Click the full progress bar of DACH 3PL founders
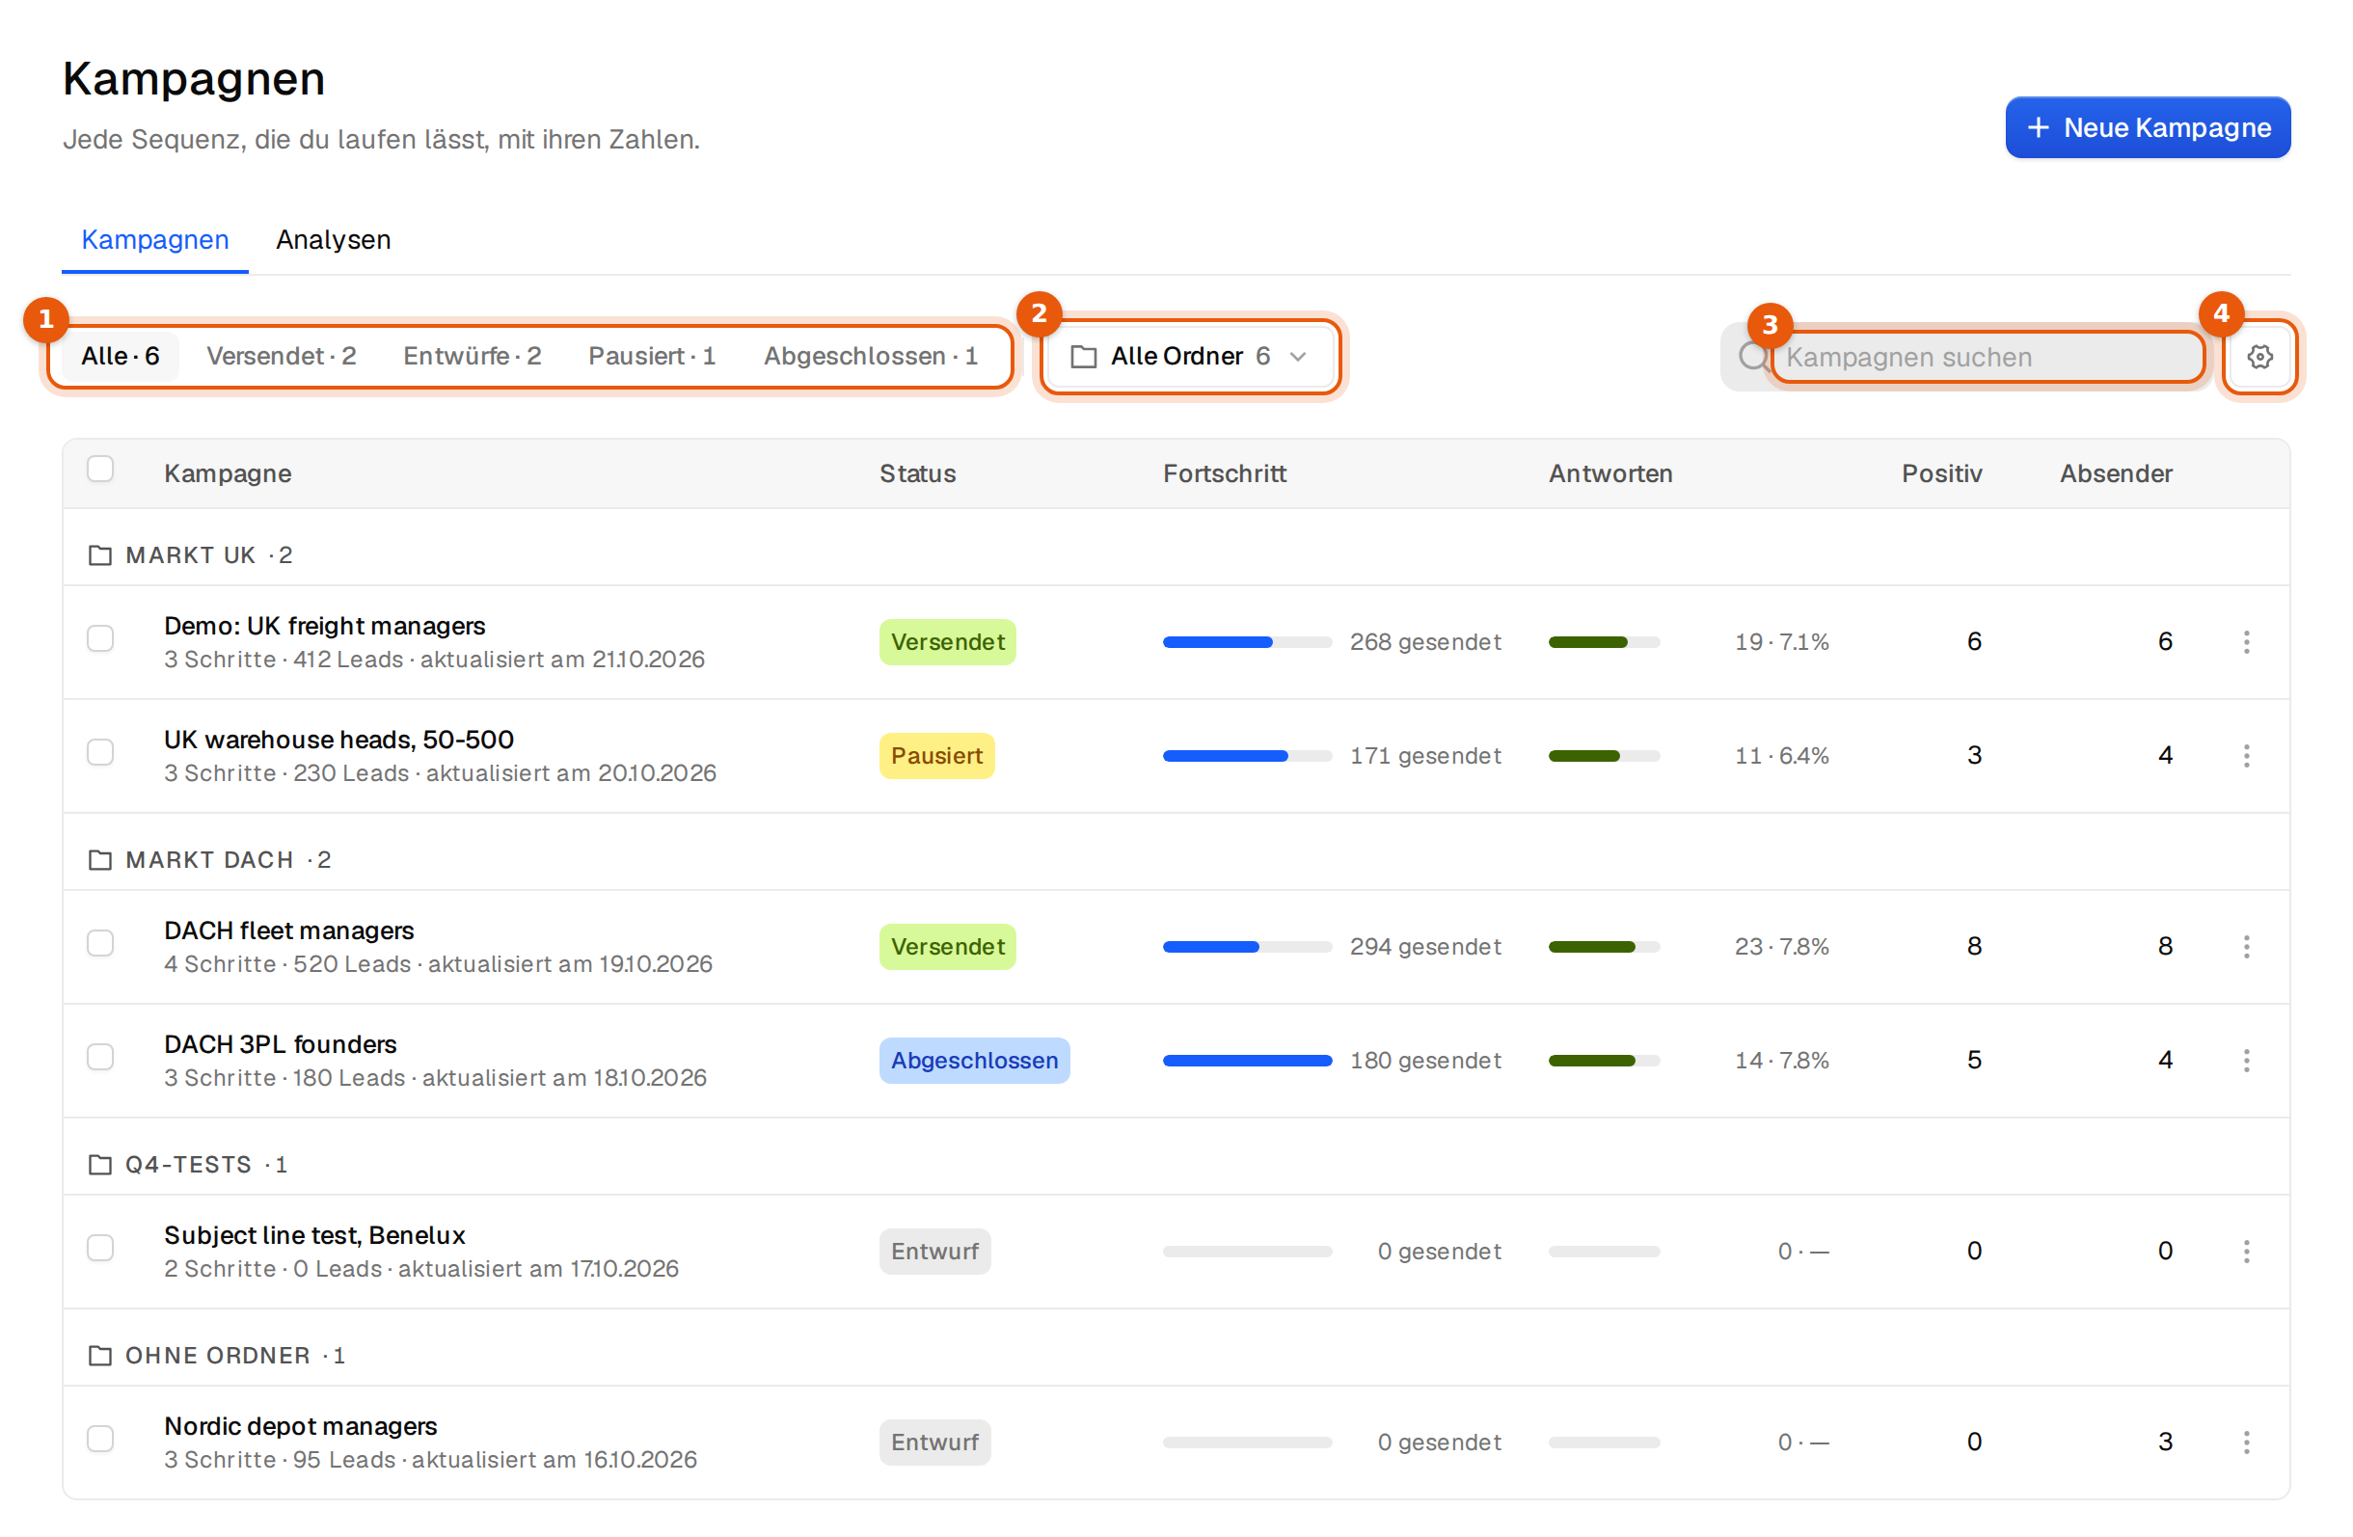Viewport: 2353px width, 1537px height. (x=1247, y=1061)
